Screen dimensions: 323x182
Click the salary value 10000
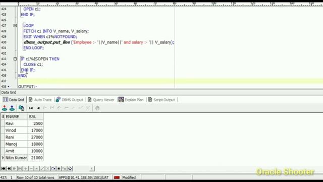tap(35, 151)
